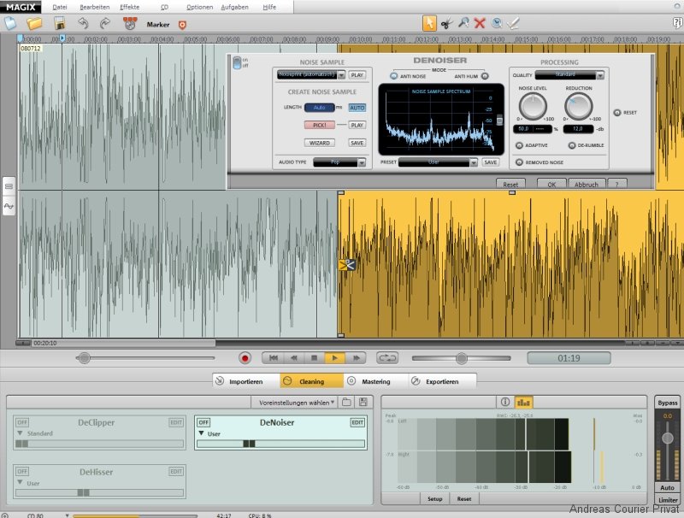The height and width of the screenshot is (518, 684).
Task: Click the DeNoiser intensity slider handle
Action: (x=249, y=444)
